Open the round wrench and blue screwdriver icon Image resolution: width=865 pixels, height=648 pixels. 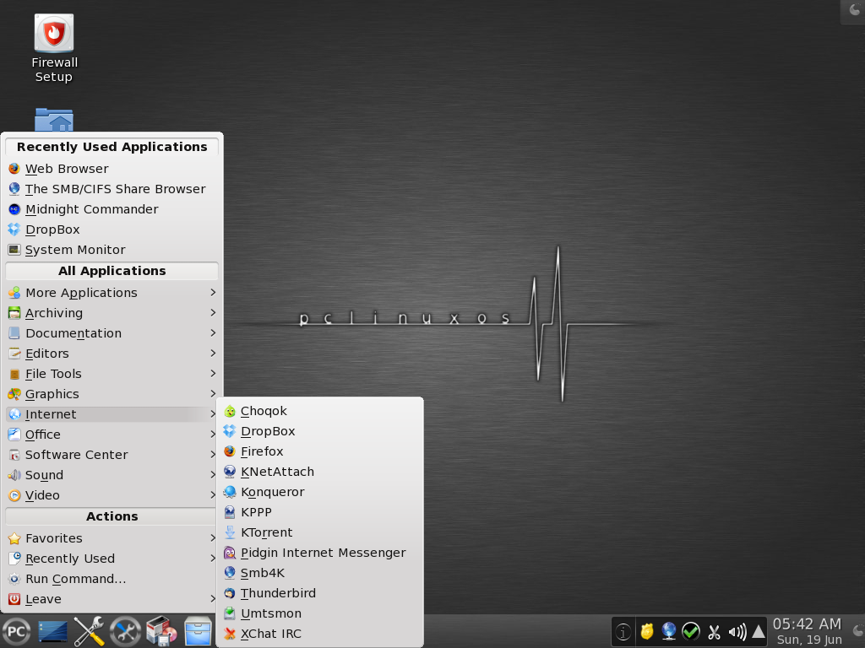tap(125, 631)
